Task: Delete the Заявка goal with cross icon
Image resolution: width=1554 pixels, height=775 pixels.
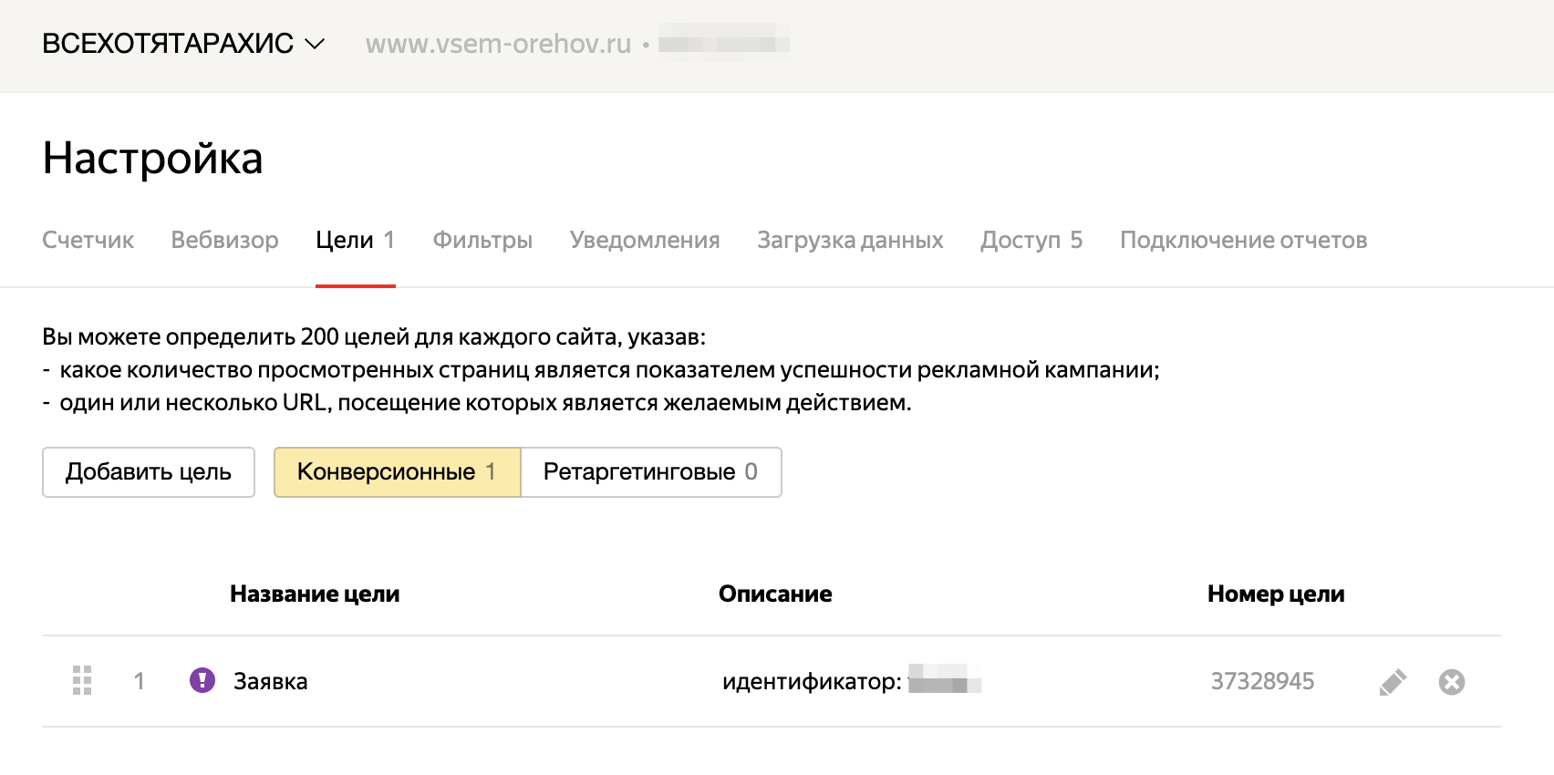Action: tap(1452, 682)
